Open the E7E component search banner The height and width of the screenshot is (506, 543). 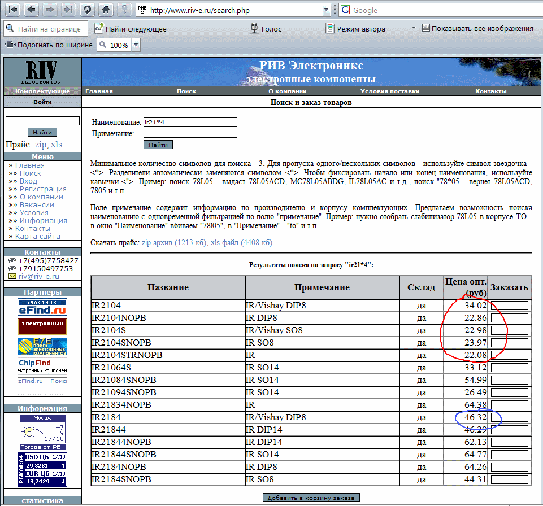(42, 346)
